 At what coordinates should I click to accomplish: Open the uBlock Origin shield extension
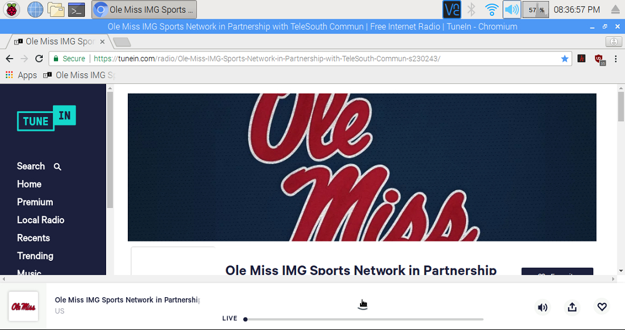coord(599,59)
